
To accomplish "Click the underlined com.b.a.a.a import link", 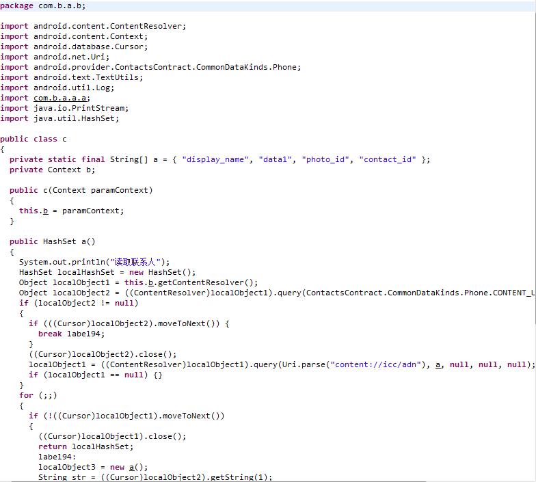I will coord(62,98).
